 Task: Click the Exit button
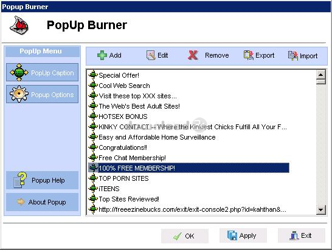pyautogui.click(x=302, y=235)
